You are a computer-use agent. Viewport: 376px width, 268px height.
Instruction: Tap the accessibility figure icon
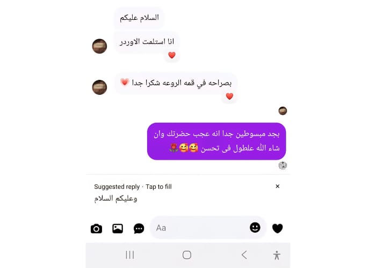tap(277, 255)
